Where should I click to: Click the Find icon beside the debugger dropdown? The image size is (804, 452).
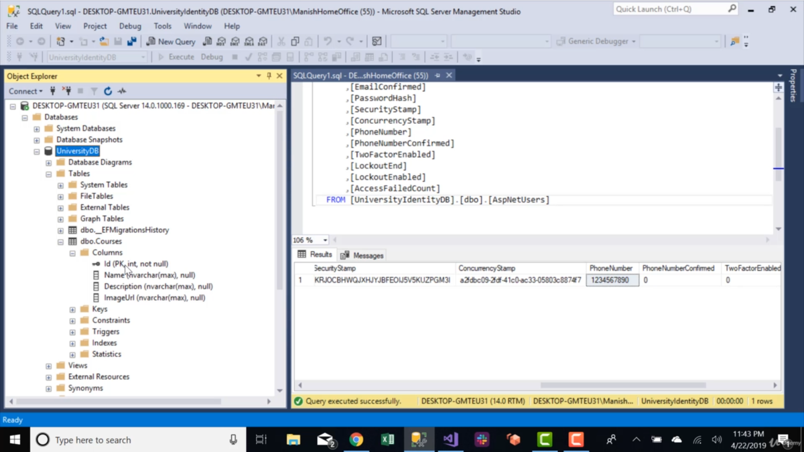click(735, 42)
